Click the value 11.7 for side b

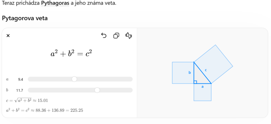20,90
